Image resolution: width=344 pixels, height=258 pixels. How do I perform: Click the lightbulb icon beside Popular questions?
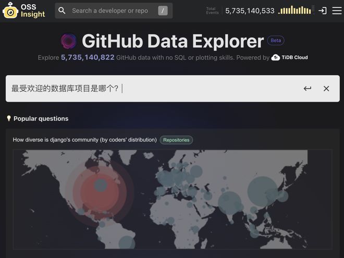pyautogui.click(x=8, y=118)
